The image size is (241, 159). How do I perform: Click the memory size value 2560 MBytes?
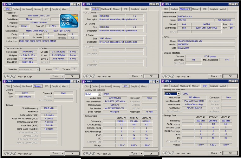[x=25, y=97]
